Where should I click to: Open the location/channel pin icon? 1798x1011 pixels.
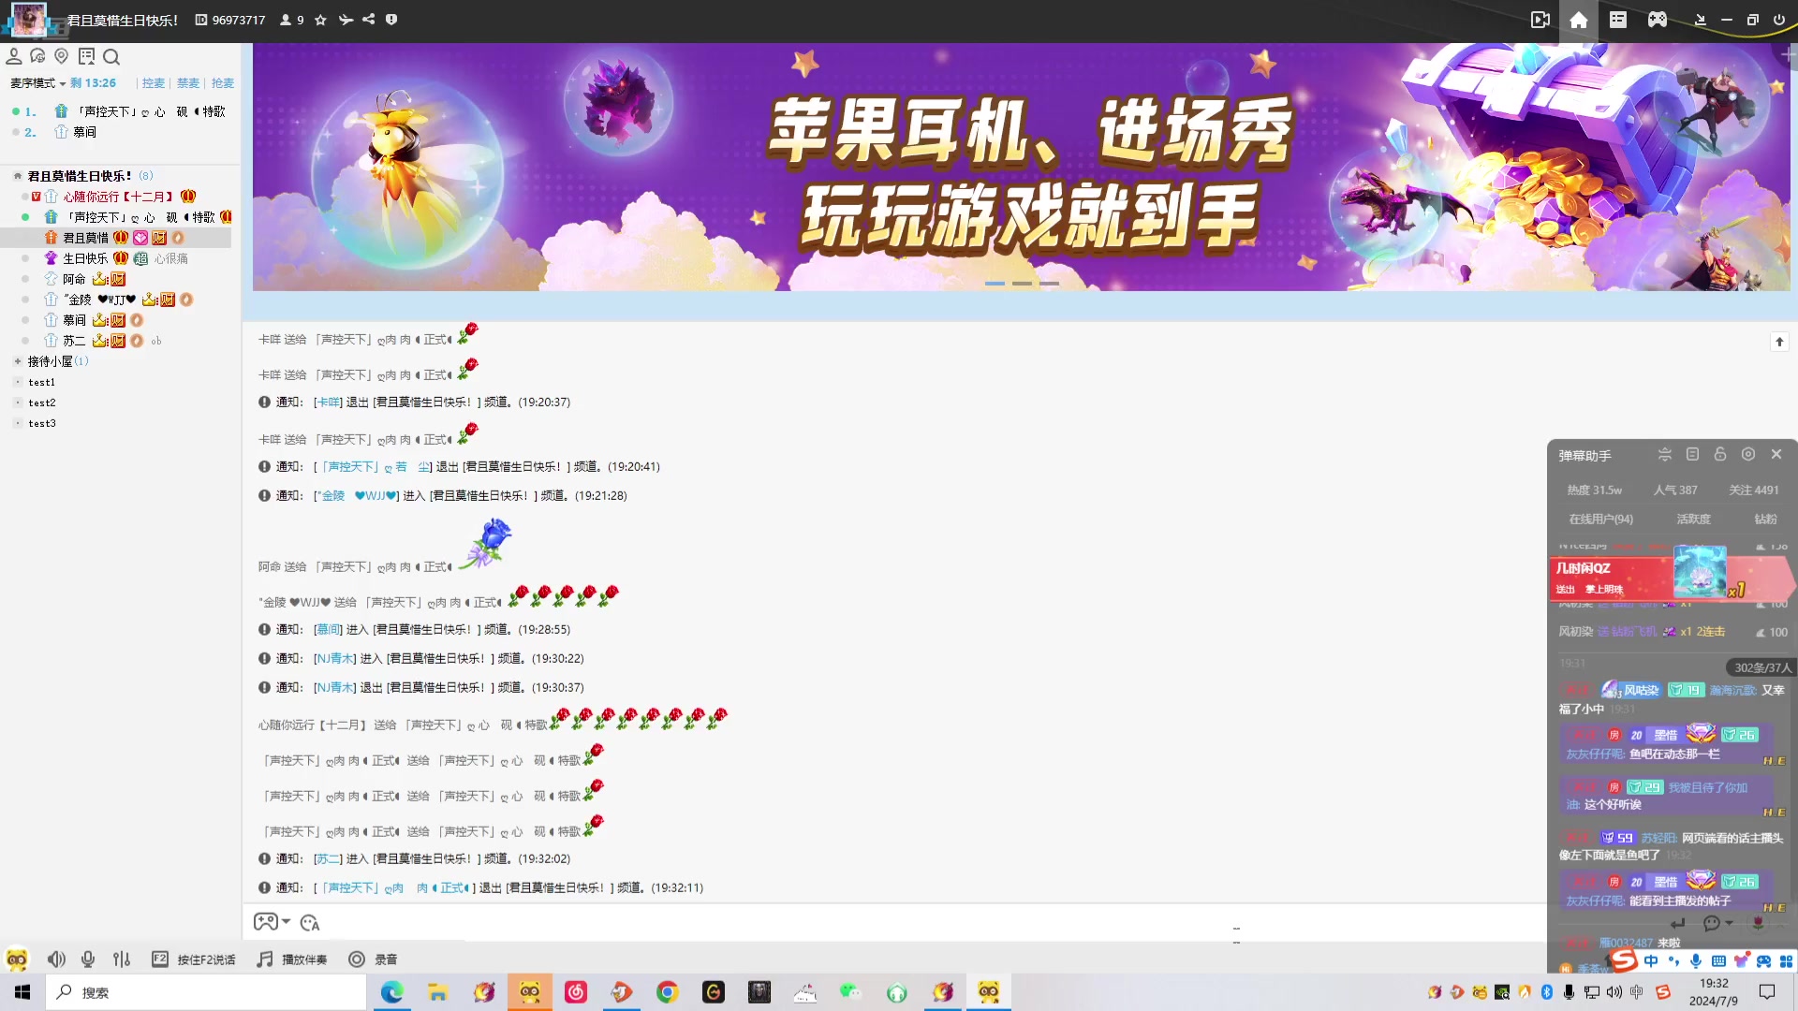tap(62, 56)
